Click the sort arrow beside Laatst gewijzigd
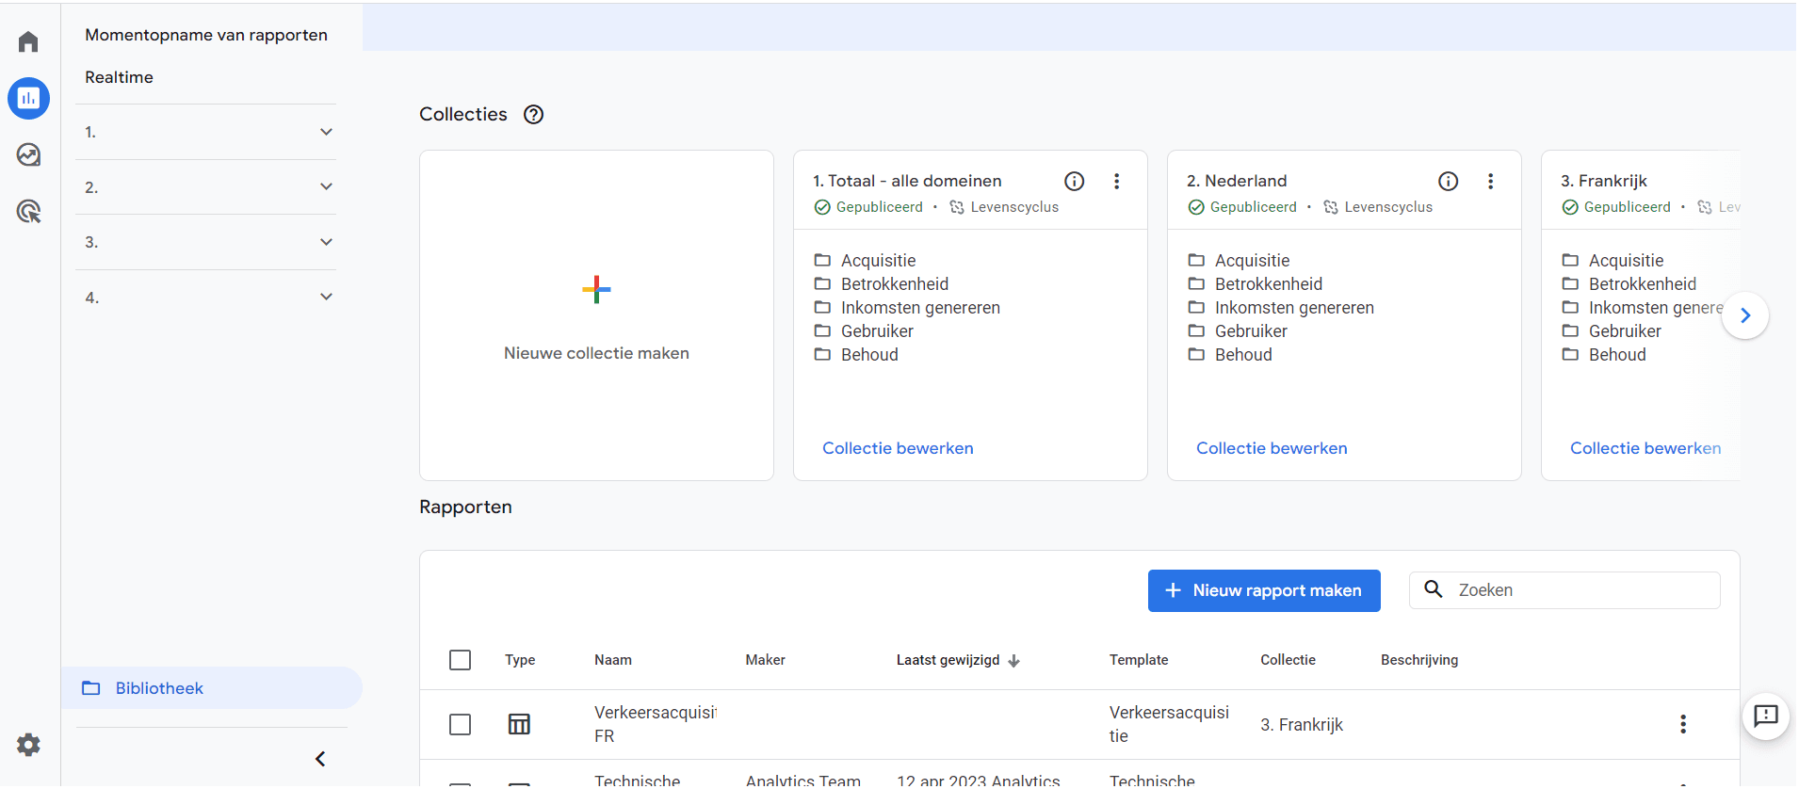The image size is (1799, 789). pyautogui.click(x=1014, y=661)
